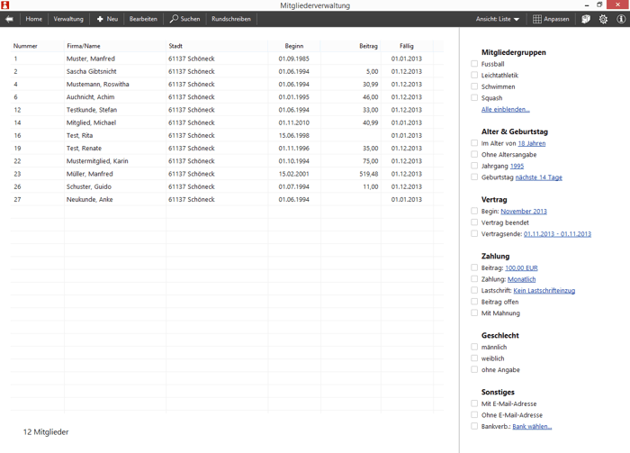Choose bank via Bank wählen... link
Image resolution: width=630 pixels, height=453 pixels.
tap(532, 427)
